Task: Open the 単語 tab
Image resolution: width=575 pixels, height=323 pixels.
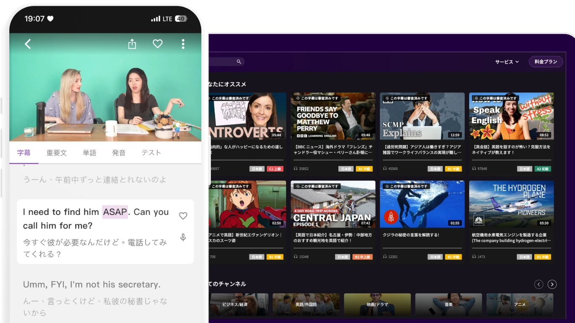Action: [89, 153]
